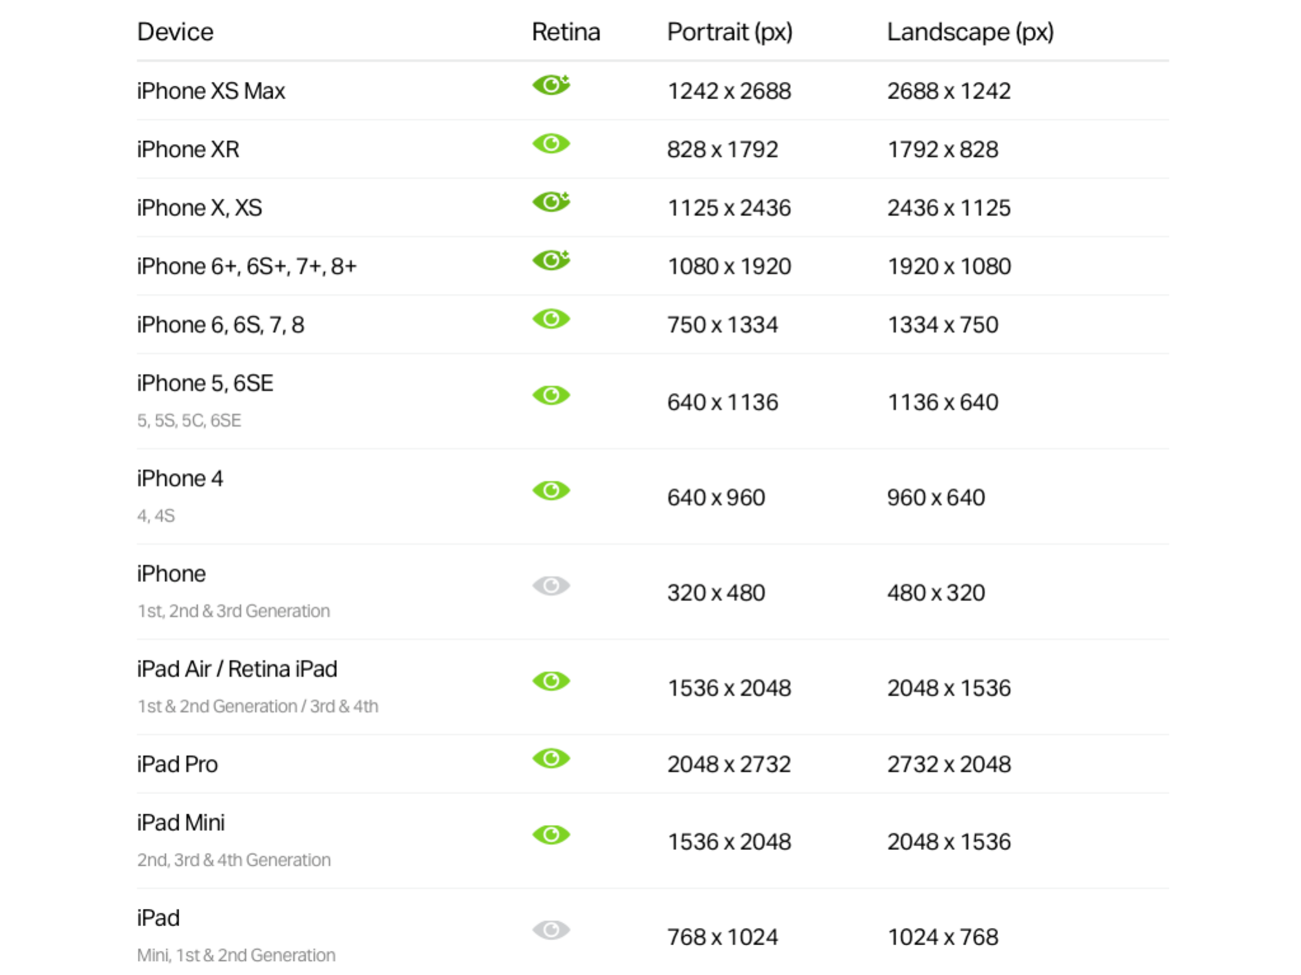Click the iPhone XS Max retina eye icon

(551, 84)
